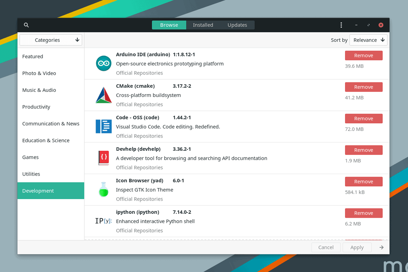
Task: Click the Icon Browser flask icon
Action: 103,189
